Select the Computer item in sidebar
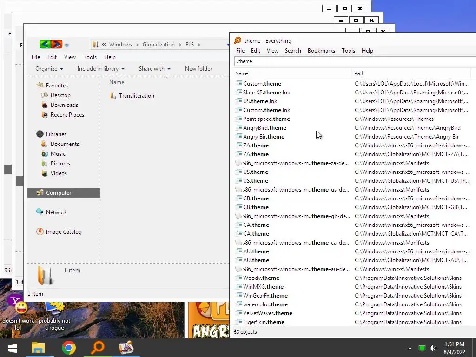This screenshot has height=357, width=476. 64,193
